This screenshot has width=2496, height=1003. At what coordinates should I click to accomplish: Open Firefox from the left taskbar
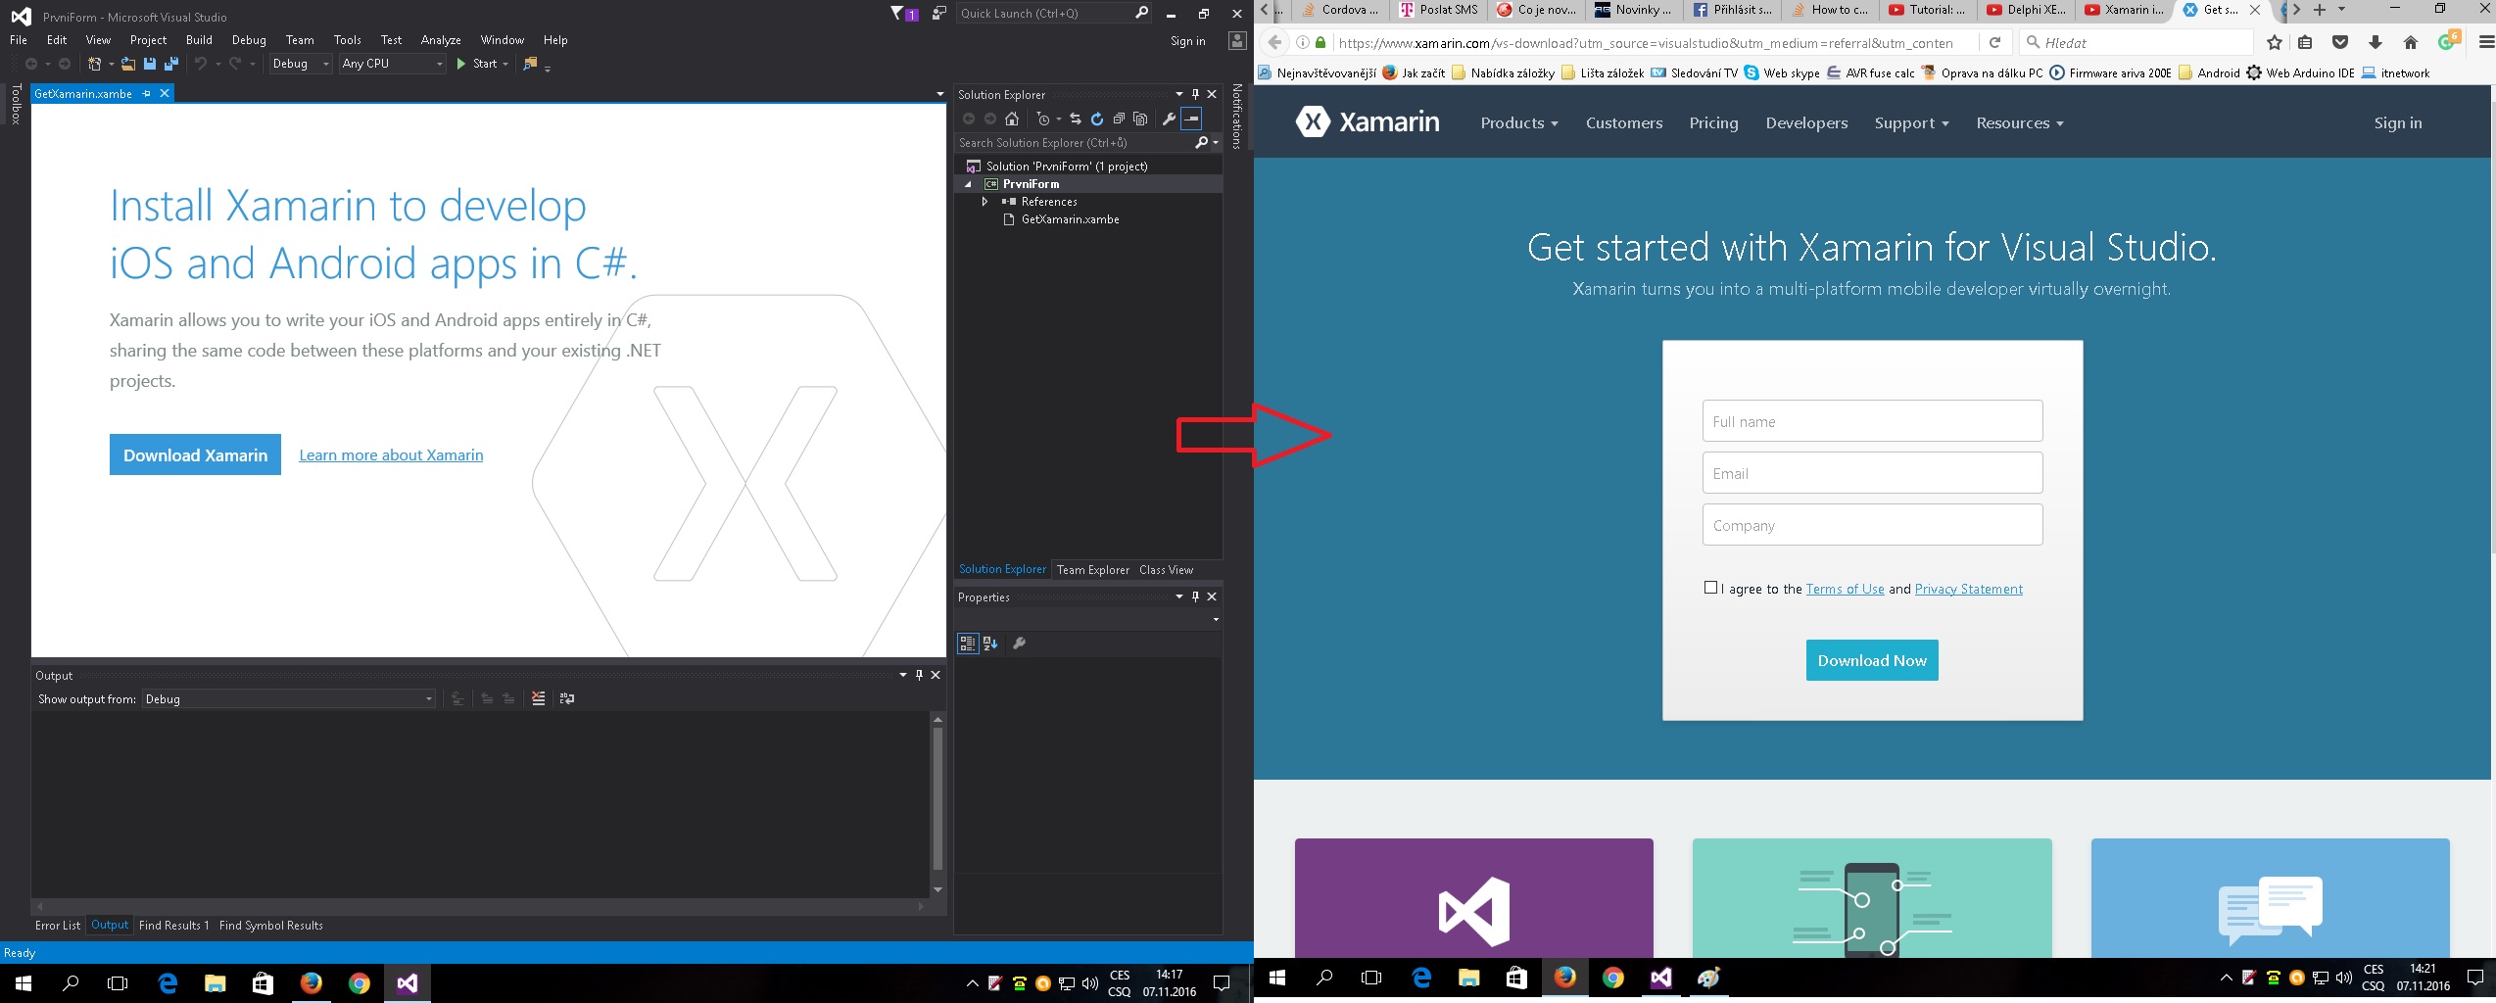[x=312, y=982]
